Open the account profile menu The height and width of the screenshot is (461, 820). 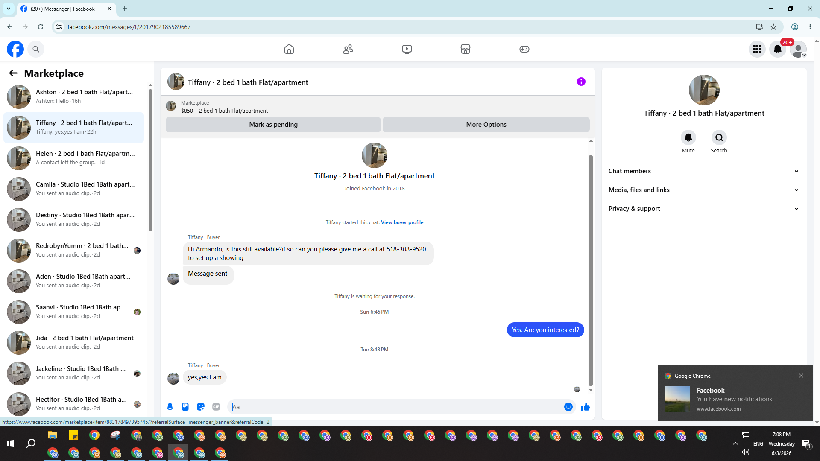click(x=798, y=49)
